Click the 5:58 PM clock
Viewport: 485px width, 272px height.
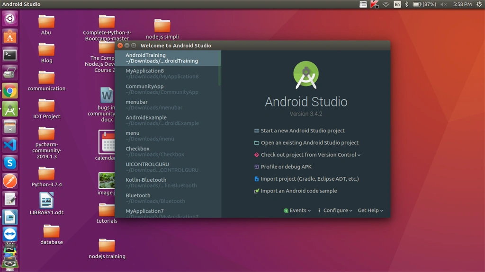click(462, 4)
